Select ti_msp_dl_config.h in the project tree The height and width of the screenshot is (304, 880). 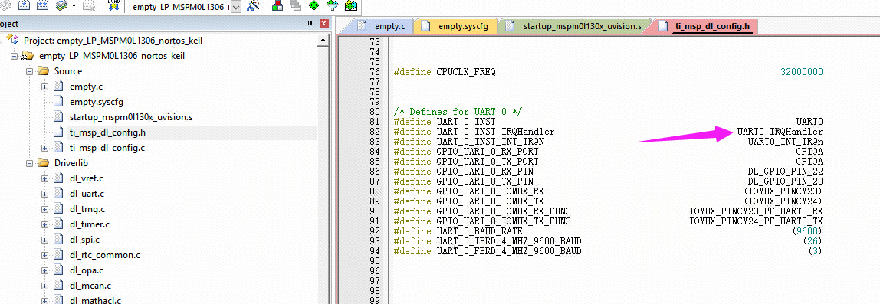pyautogui.click(x=108, y=132)
